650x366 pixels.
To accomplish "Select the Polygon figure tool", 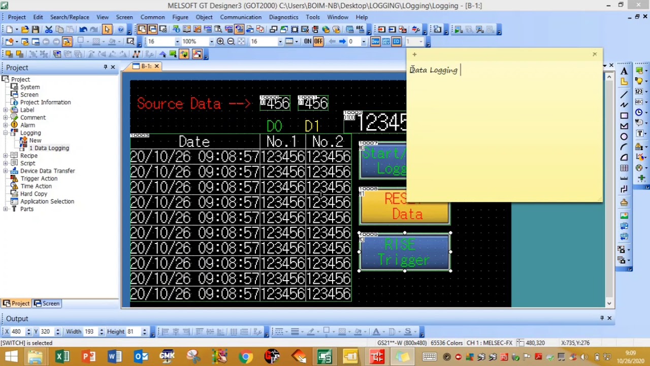I will coord(624,126).
